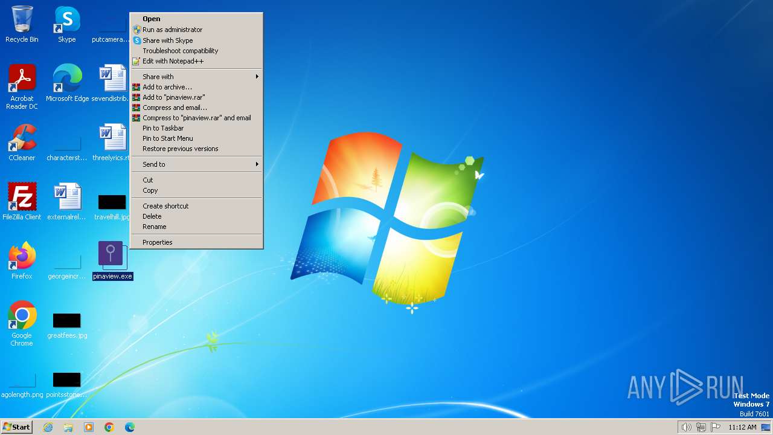Screen dimensions: 773x435
Task: Launch Microsoft Edge from the taskbar
Action: click(130, 427)
